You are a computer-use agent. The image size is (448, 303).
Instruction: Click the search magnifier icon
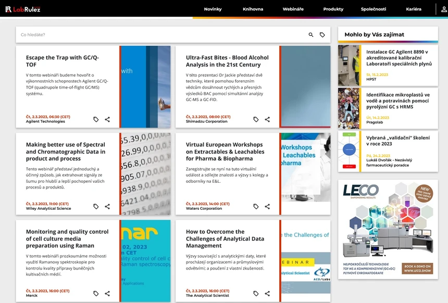coord(309,34)
